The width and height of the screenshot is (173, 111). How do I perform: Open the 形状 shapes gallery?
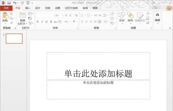(122, 18)
